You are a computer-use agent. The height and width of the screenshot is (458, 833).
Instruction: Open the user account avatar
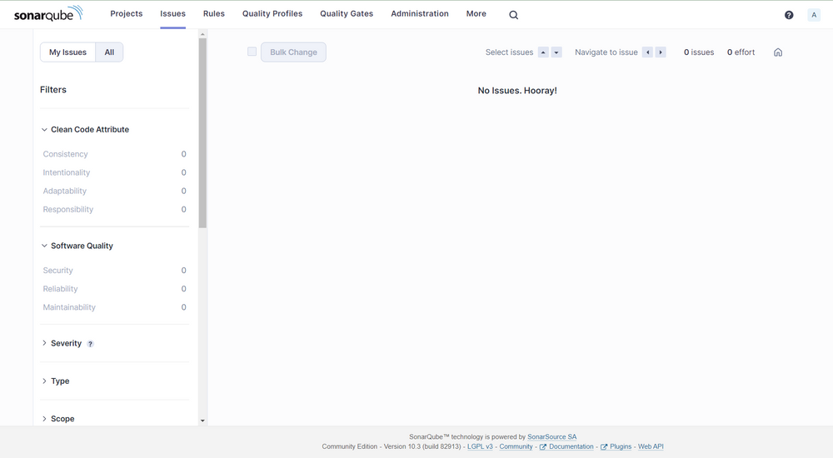814,15
